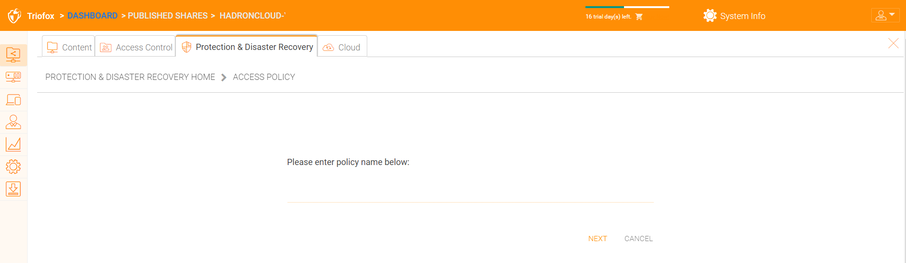
Task: Open the users sidebar icon
Action: 13,122
